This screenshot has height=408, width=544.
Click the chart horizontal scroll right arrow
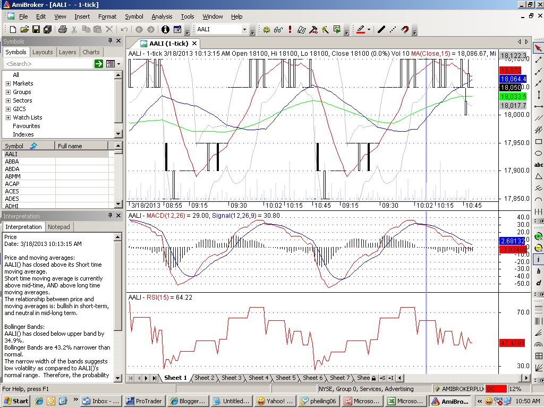coord(526,378)
